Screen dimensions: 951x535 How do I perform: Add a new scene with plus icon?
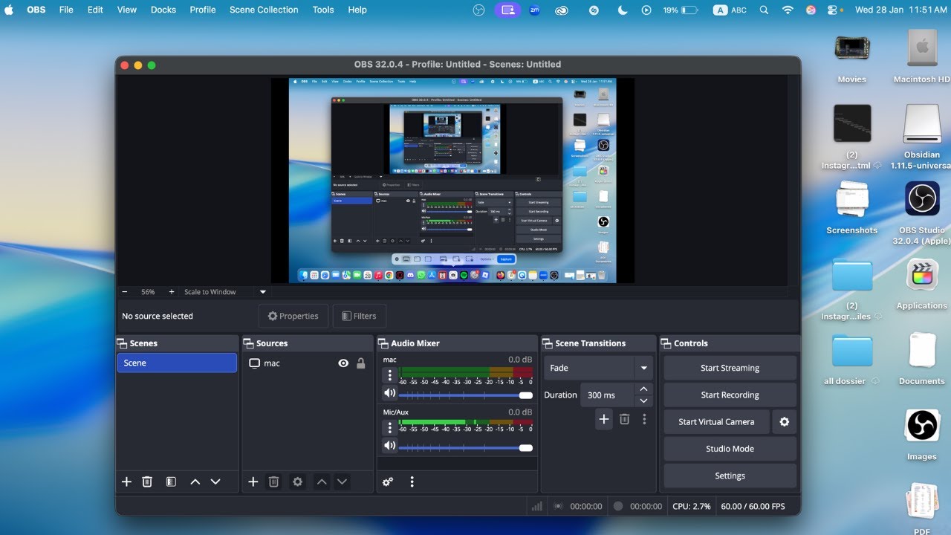coord(126,481)
